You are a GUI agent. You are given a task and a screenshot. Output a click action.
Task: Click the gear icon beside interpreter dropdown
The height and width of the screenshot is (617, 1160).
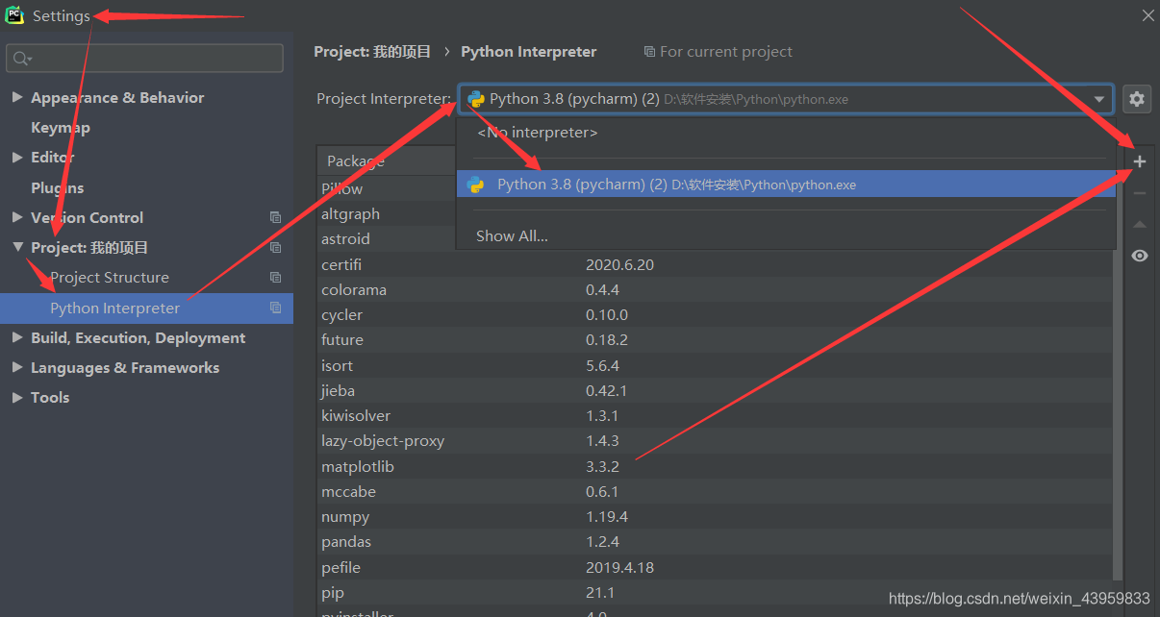coord(1137,99)
